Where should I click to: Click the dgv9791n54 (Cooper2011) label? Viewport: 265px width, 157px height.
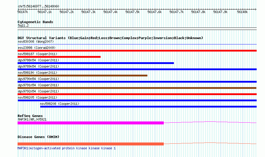pyautogui.click(x=38, y=85)
